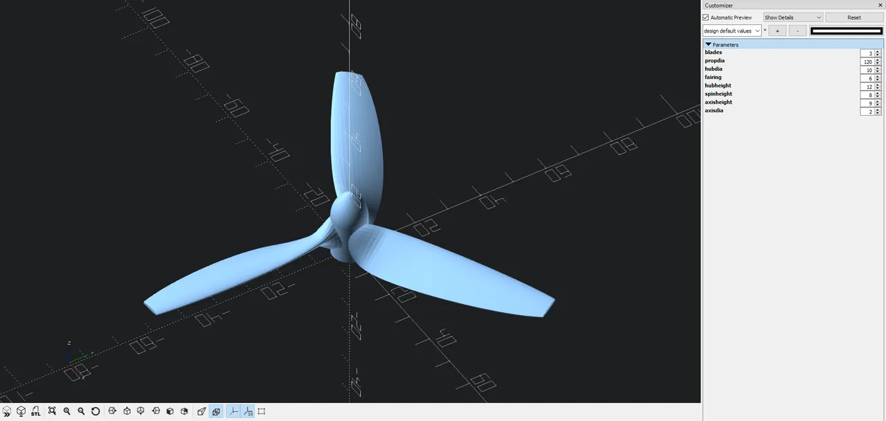Viewport: 886px width, 421px height.
Task: Uncheck the Automatic Preview checkbox
Action: tap(707, 17)
